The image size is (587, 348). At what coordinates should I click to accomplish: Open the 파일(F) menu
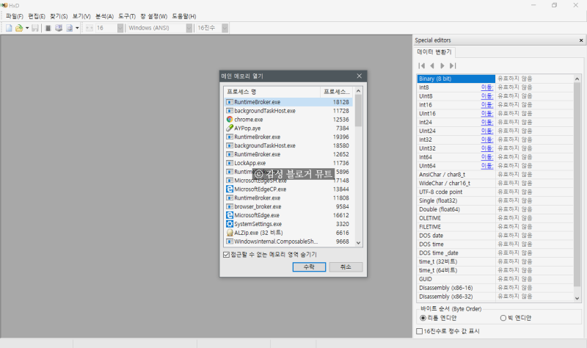coord(14,16)
